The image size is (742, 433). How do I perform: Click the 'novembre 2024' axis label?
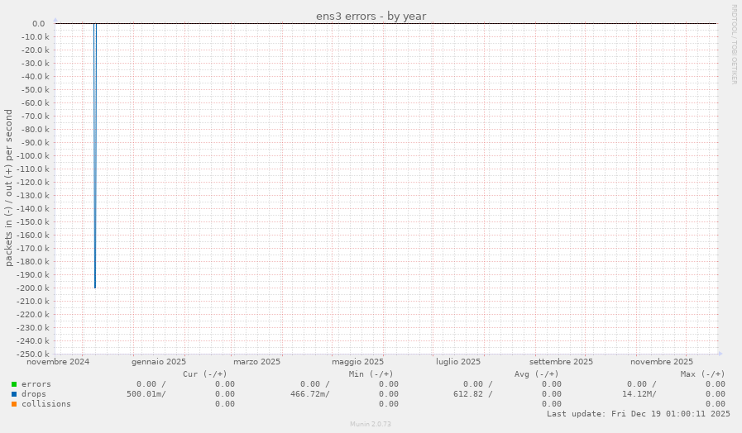click(58, 362)
